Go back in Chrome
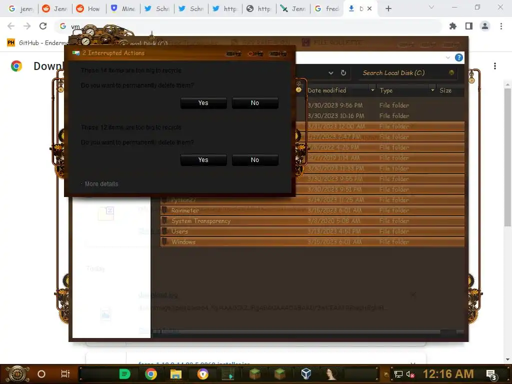Image resolution: width=512 pixels, height=384 pixels. [x=11, y=26]
